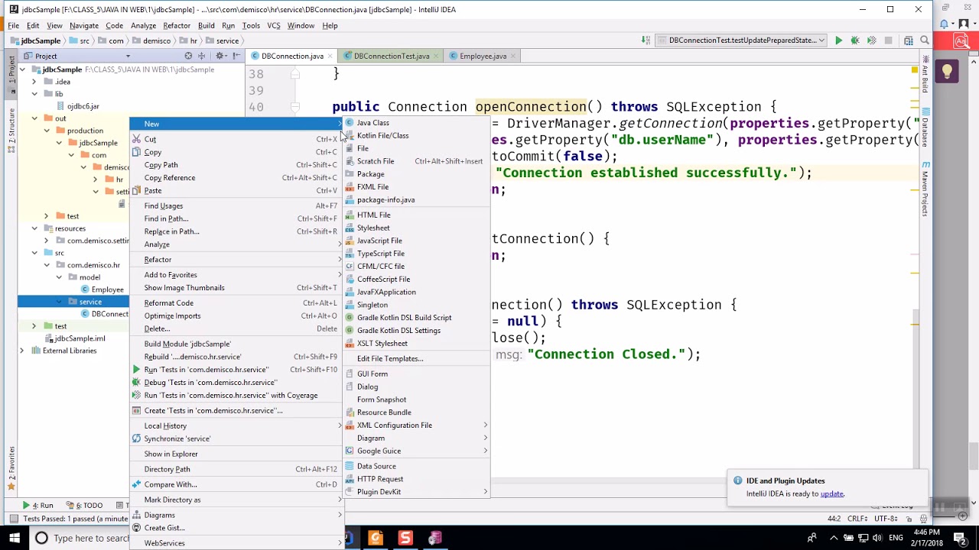The width and height of the screenshot is (979, 550).
Task: Click the Debug bug icon in toolbar
Action: click(x=855, y=40)
